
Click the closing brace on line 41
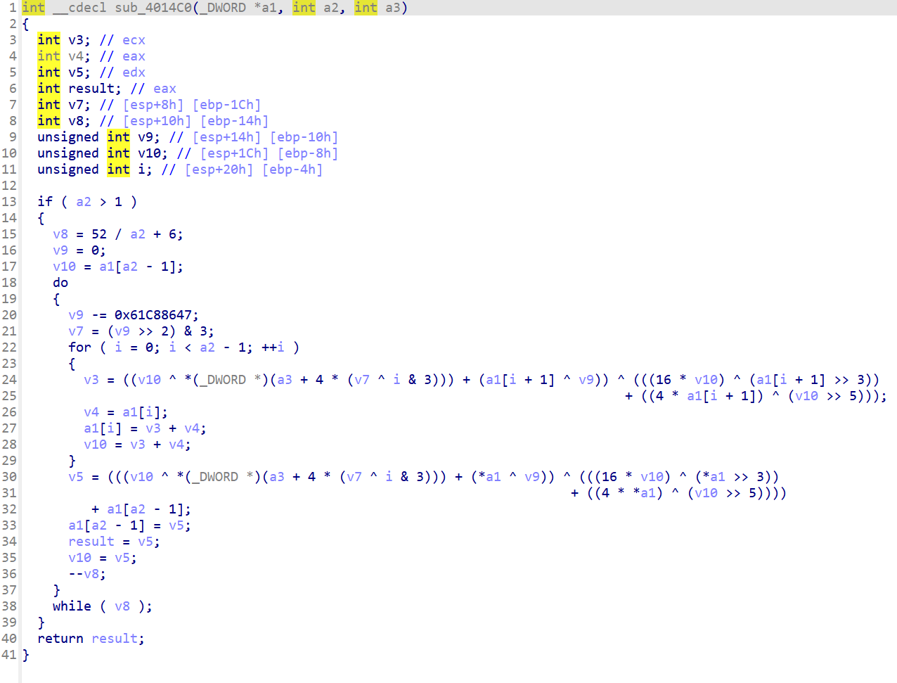pyautogui.click(x=26, y=655)
